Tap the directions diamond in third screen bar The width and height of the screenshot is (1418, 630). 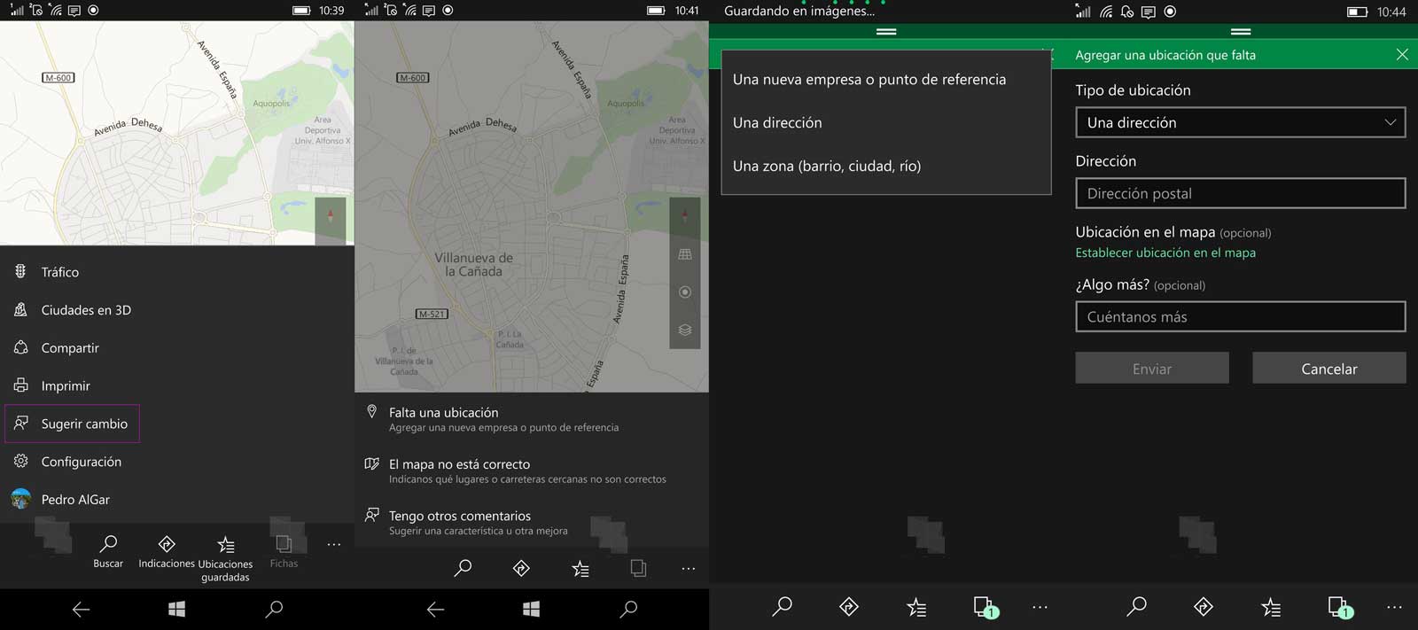pyautogui.click(x=849, y=607)
